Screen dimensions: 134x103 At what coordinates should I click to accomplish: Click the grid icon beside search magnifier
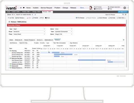tap(126, 14)
